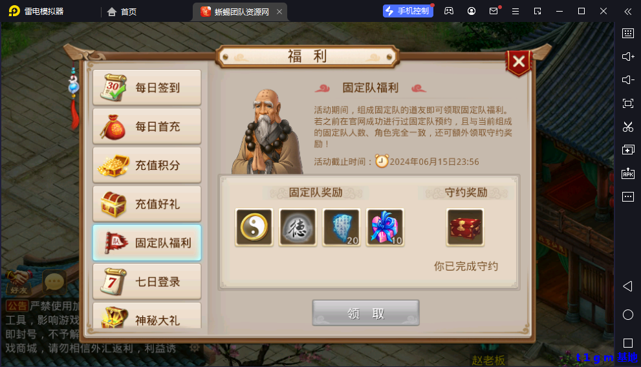The image size is (641, 367).
Task: Click the blue scroll reward with 20
Action: (x=342, y=227)
